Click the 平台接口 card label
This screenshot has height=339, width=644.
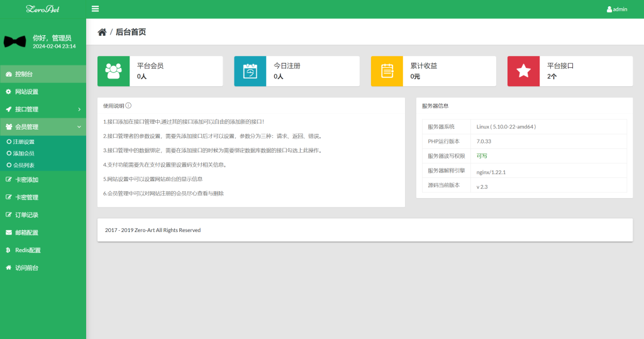[x=560, y=66]
